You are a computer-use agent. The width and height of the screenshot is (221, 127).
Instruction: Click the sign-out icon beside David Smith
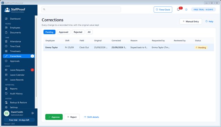pyautogui.click(x=32, y=113)
